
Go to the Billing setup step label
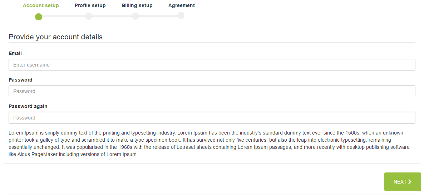coord(137,6)
